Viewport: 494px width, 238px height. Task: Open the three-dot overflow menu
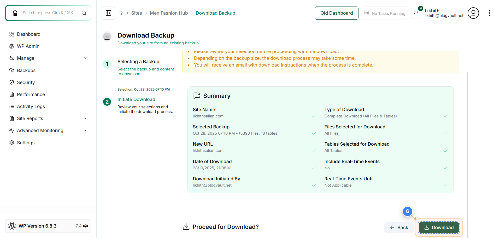pyautogui.click(x=490, y=13)
